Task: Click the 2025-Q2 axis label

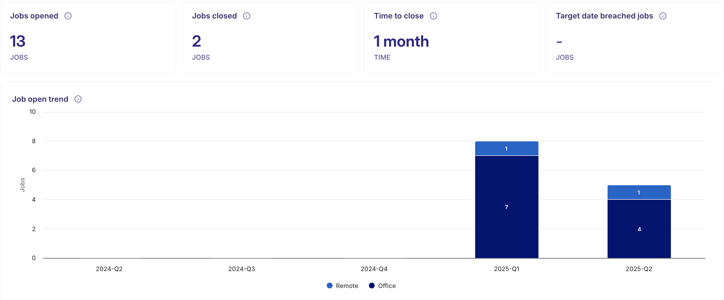Action: (639, 269)
